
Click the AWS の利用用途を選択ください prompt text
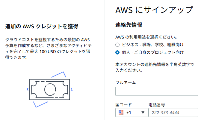tap(146, 37)
